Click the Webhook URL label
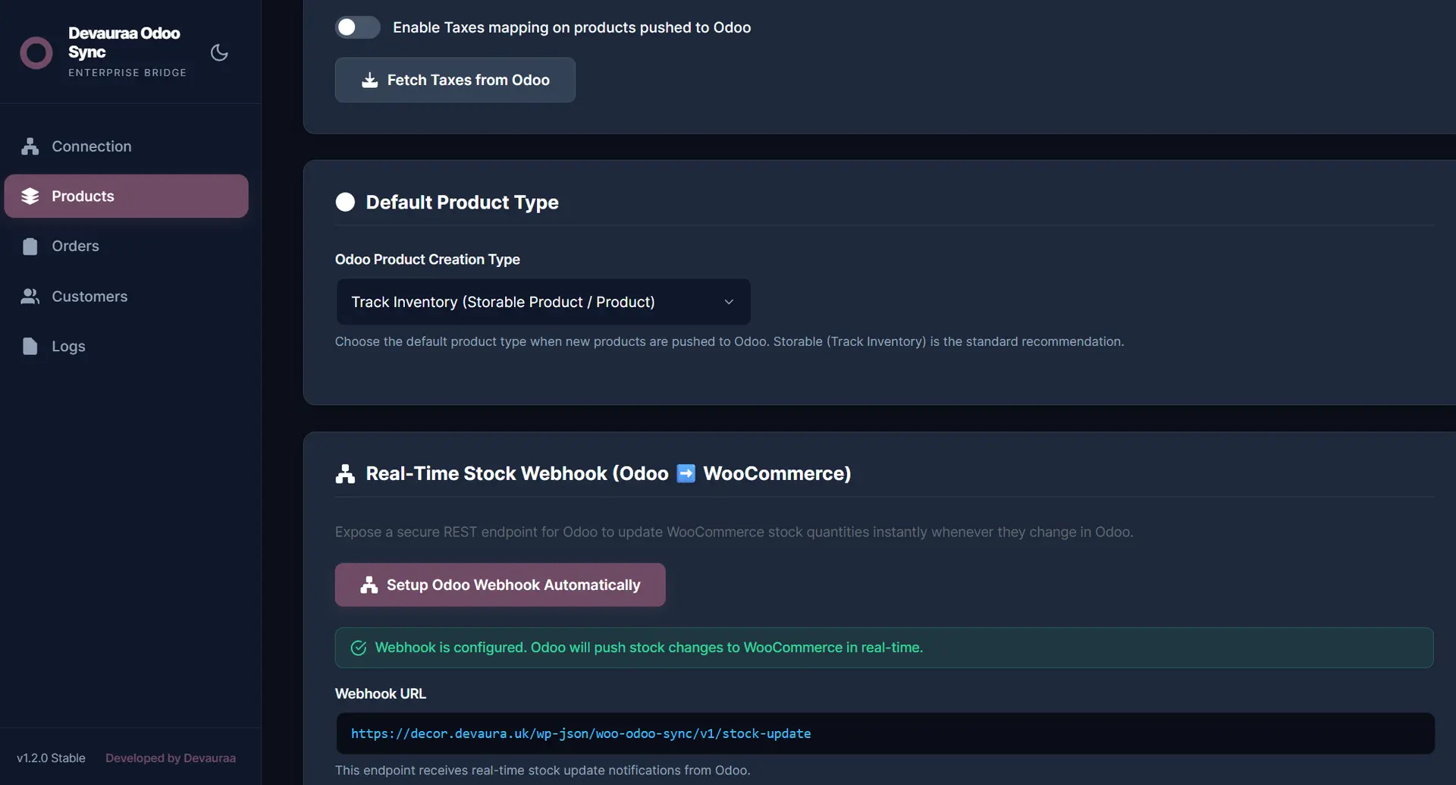This screenshot has height=785, width=1456. tap(381, 694)
